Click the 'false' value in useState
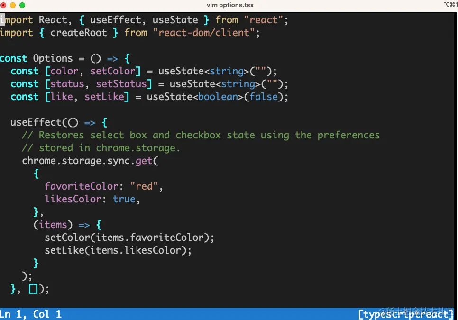This screenshot has height=320, width=458. pos(264,97)
